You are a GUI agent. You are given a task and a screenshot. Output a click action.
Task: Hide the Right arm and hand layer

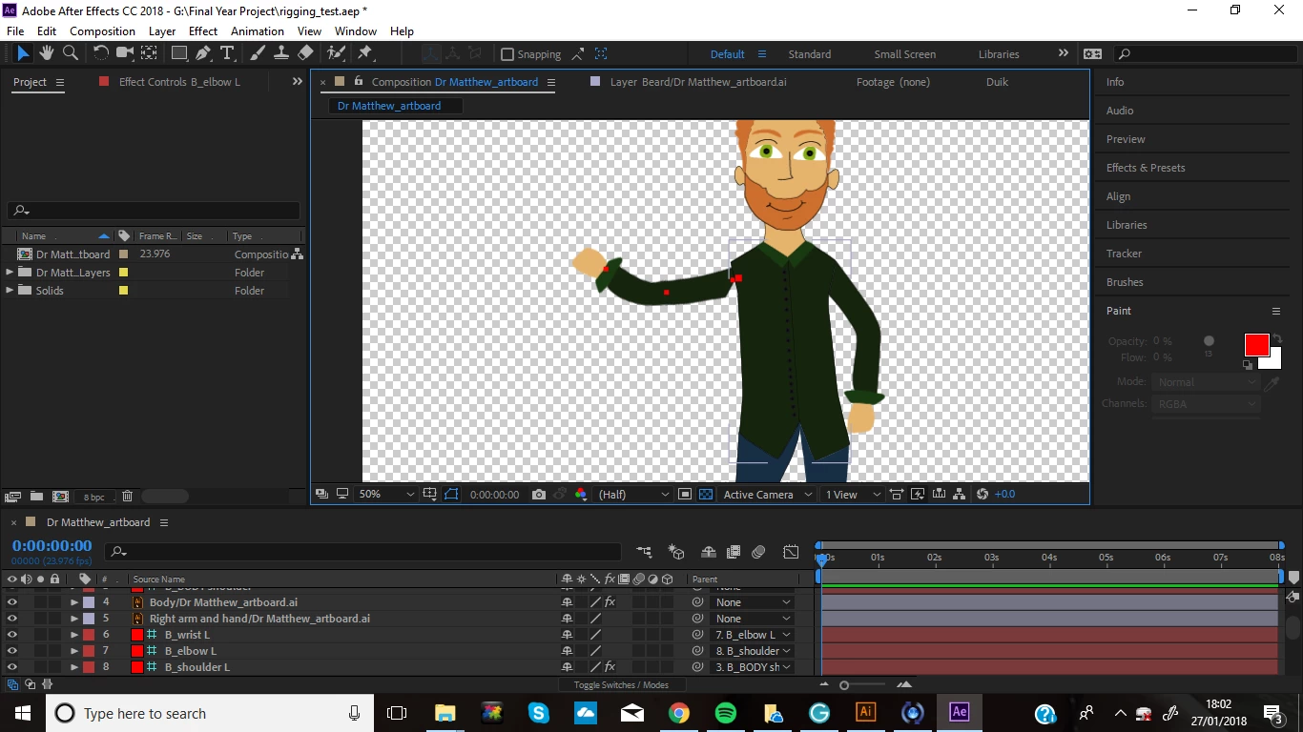(12, 619)
